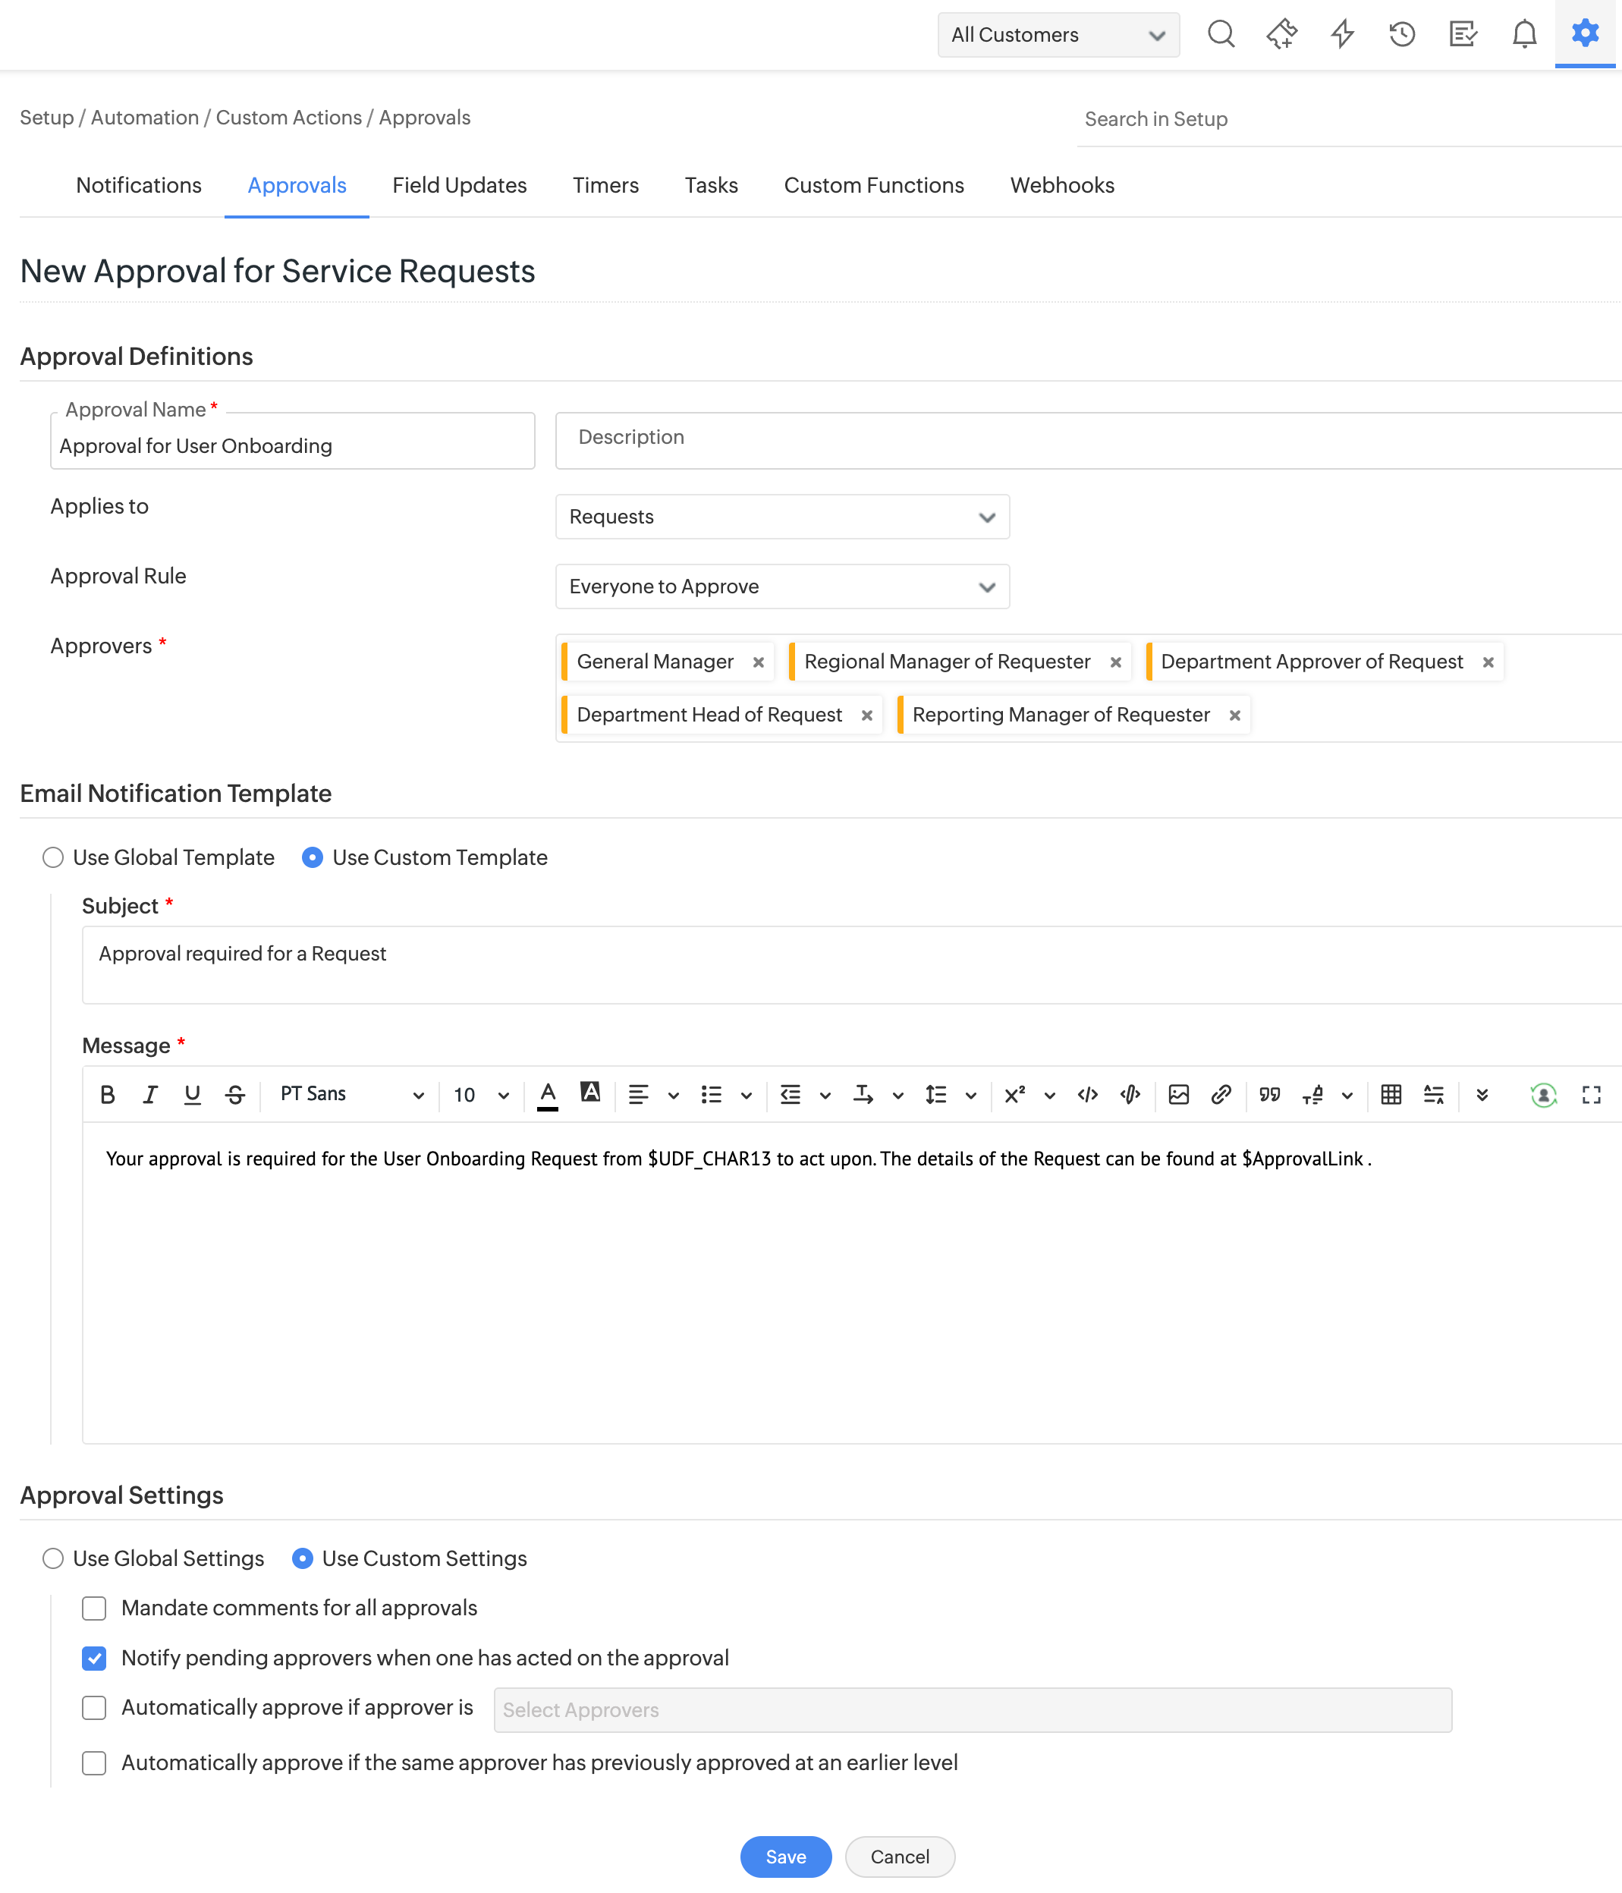Screen dimensions: 1622x1893
Task: Switch the editor to fullscreen mode
Action: 1591,1095
